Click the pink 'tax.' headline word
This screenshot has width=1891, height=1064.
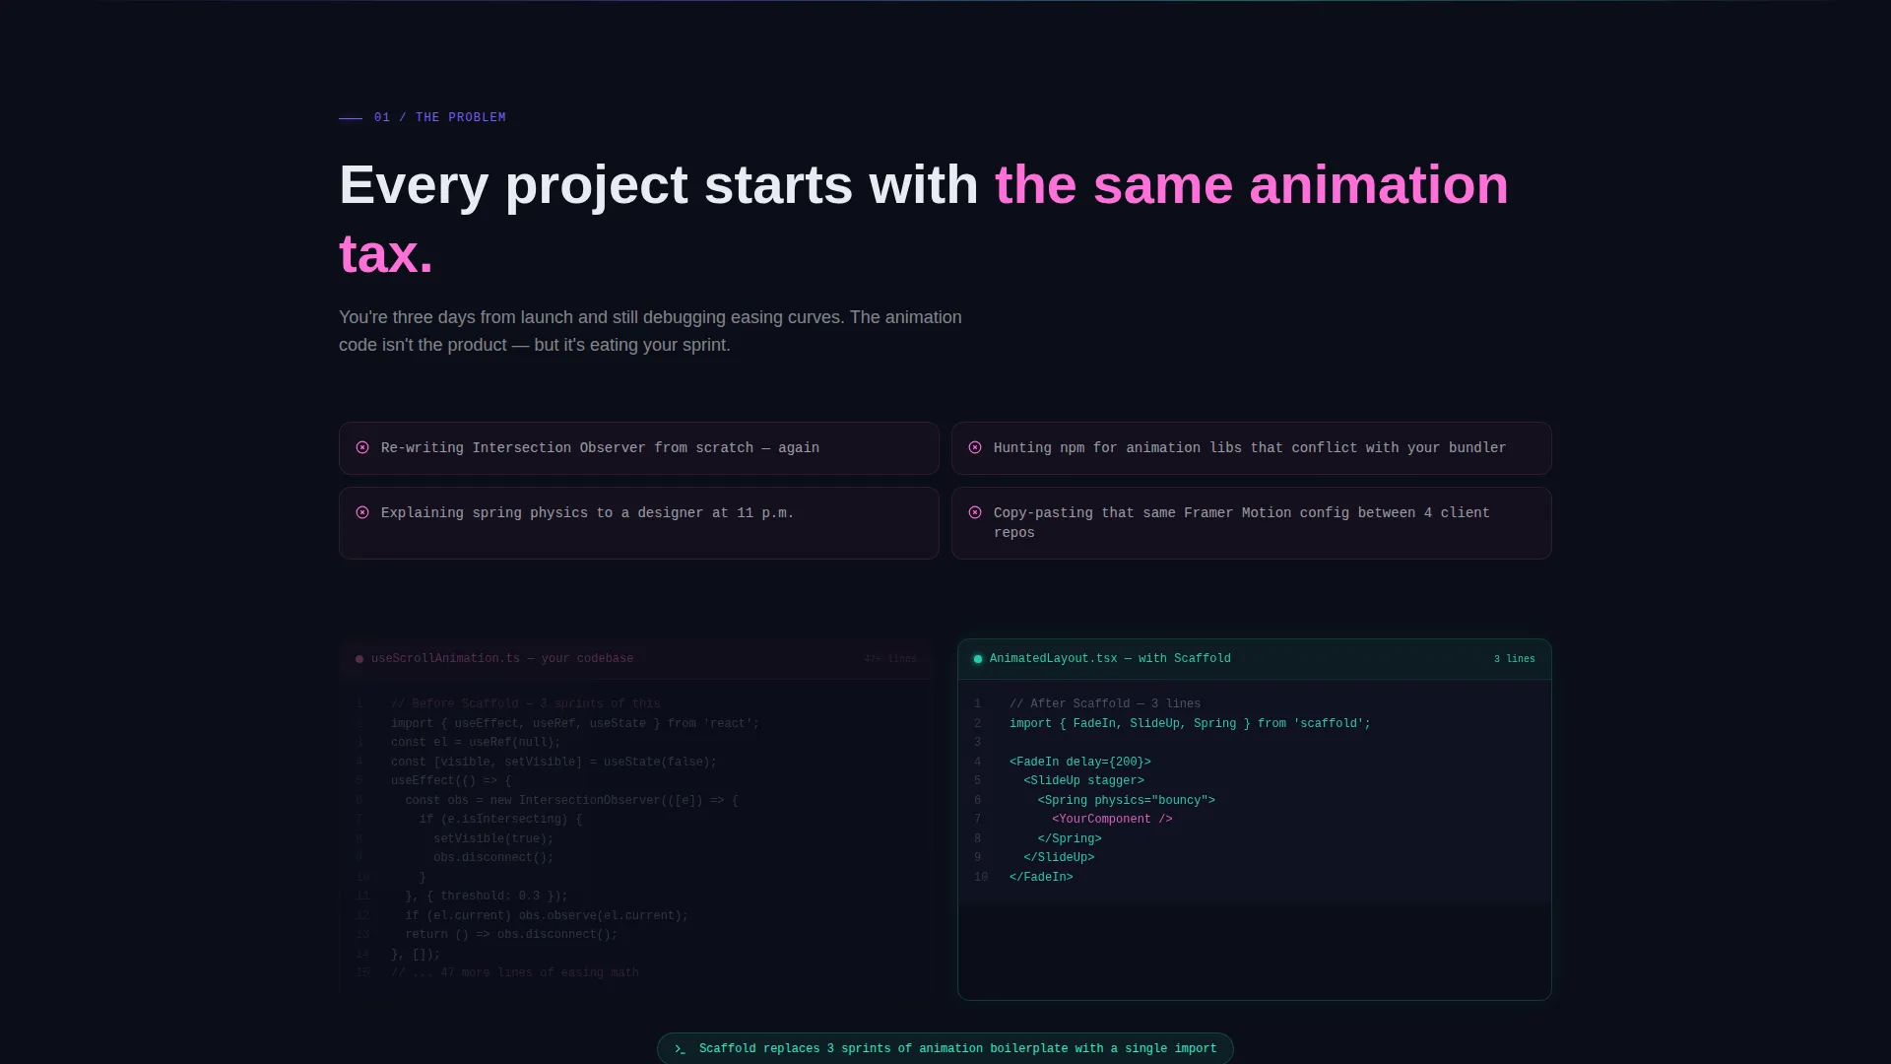point(386,253)
